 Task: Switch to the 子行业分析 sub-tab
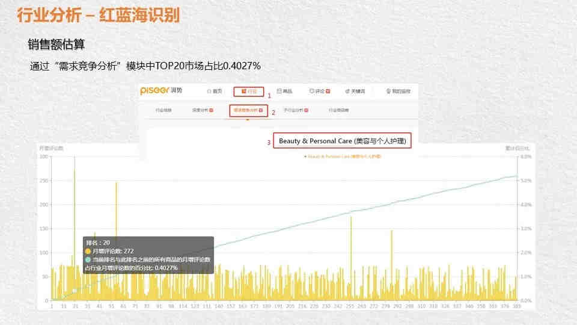pyautogui.click(x=296, y=110)
